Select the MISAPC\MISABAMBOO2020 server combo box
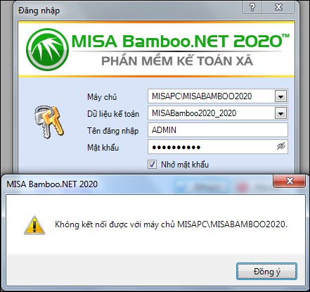 point(218,96)
